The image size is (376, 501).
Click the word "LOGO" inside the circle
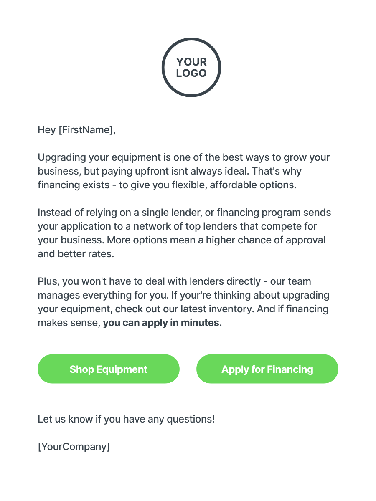(191, 73)
